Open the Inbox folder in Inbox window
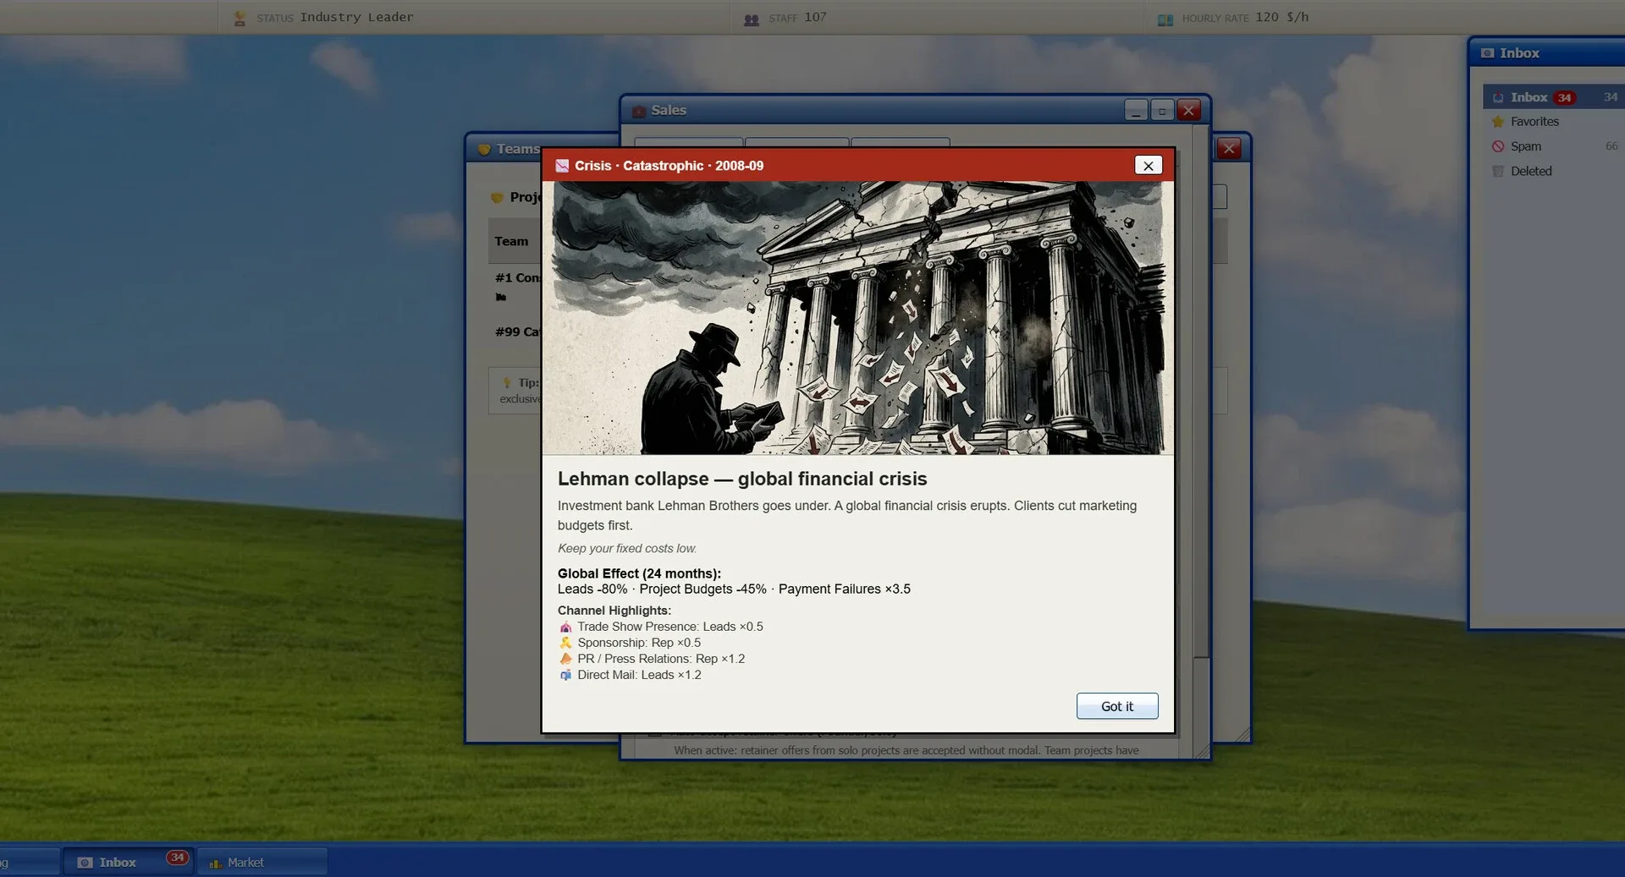Viewport: 1625px width, 877px height. click(x=1554, y=97)
